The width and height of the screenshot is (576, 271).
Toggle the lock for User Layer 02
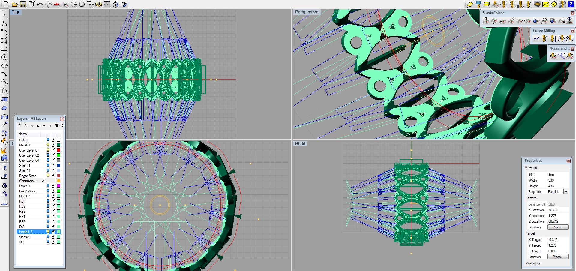53,155
